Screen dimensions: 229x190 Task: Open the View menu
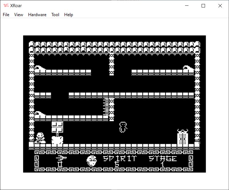tap(19, 15)
